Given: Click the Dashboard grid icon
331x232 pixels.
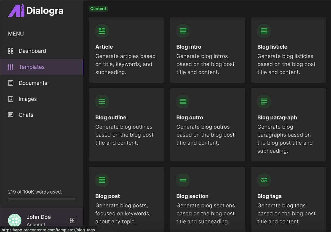Looking at the screenshot, I should [x=10, y=51].
